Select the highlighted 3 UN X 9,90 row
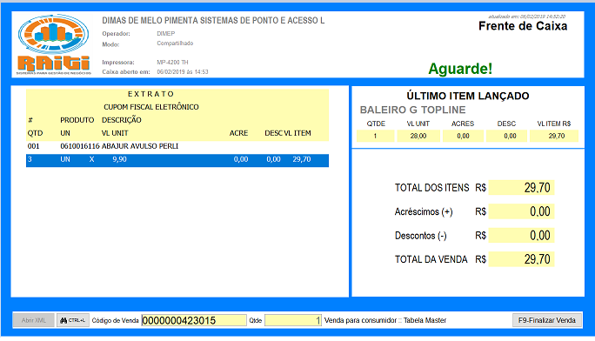 pyautogui.click(x=177, y=160)
